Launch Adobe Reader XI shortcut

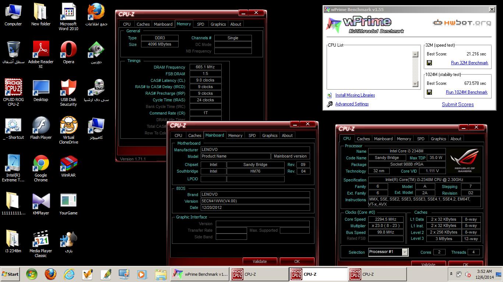41,55
